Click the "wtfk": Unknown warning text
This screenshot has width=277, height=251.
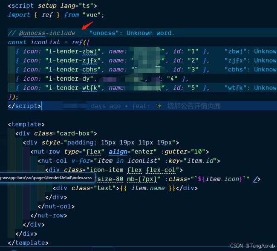click(251, 87)
